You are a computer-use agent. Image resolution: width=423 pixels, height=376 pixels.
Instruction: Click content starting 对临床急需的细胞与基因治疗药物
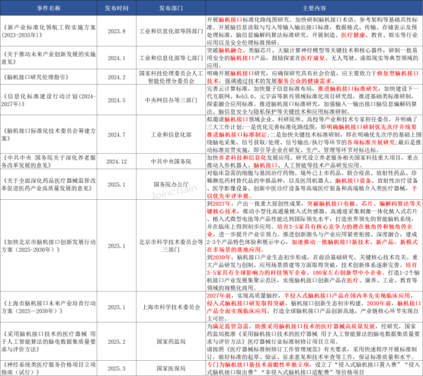(314, 184)
